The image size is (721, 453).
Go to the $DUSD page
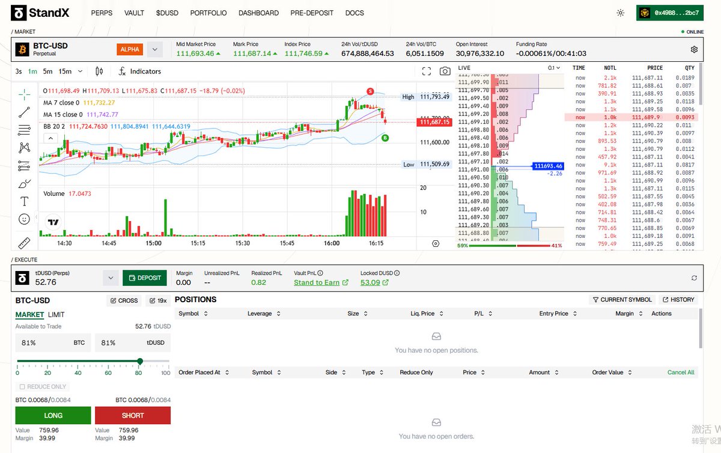(x=166, y=13)
